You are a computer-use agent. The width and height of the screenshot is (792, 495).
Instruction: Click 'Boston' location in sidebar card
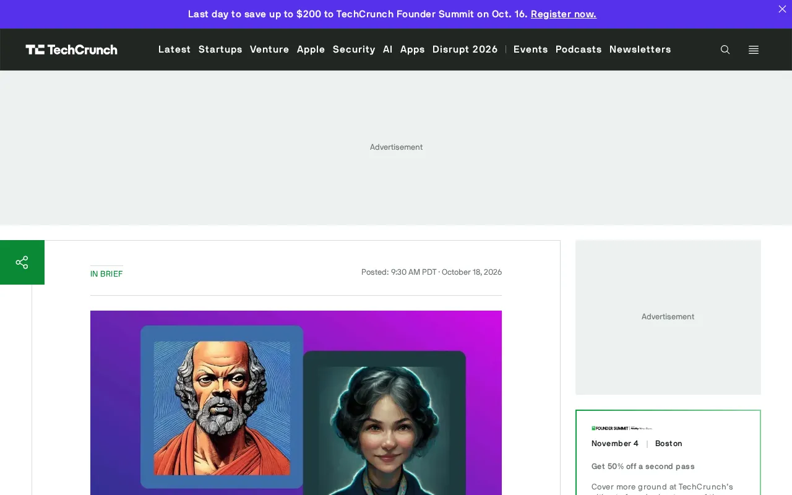668,444
